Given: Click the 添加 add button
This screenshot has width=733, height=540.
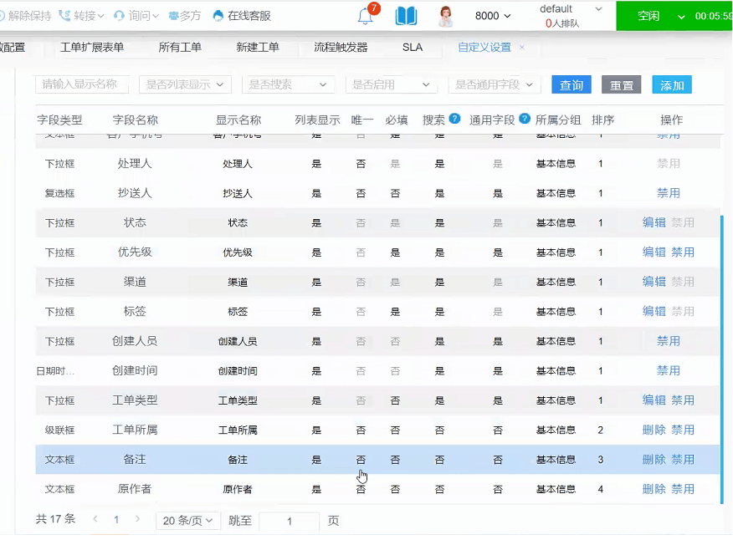Looking at the screenshot, I should [x=672, y=85].
